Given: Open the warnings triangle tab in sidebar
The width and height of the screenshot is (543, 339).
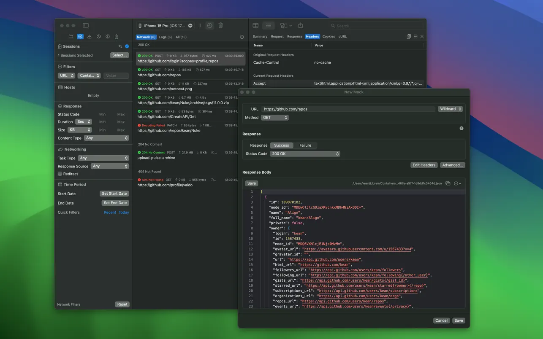Looking at the screenshot, I should (x=89, y=37).
